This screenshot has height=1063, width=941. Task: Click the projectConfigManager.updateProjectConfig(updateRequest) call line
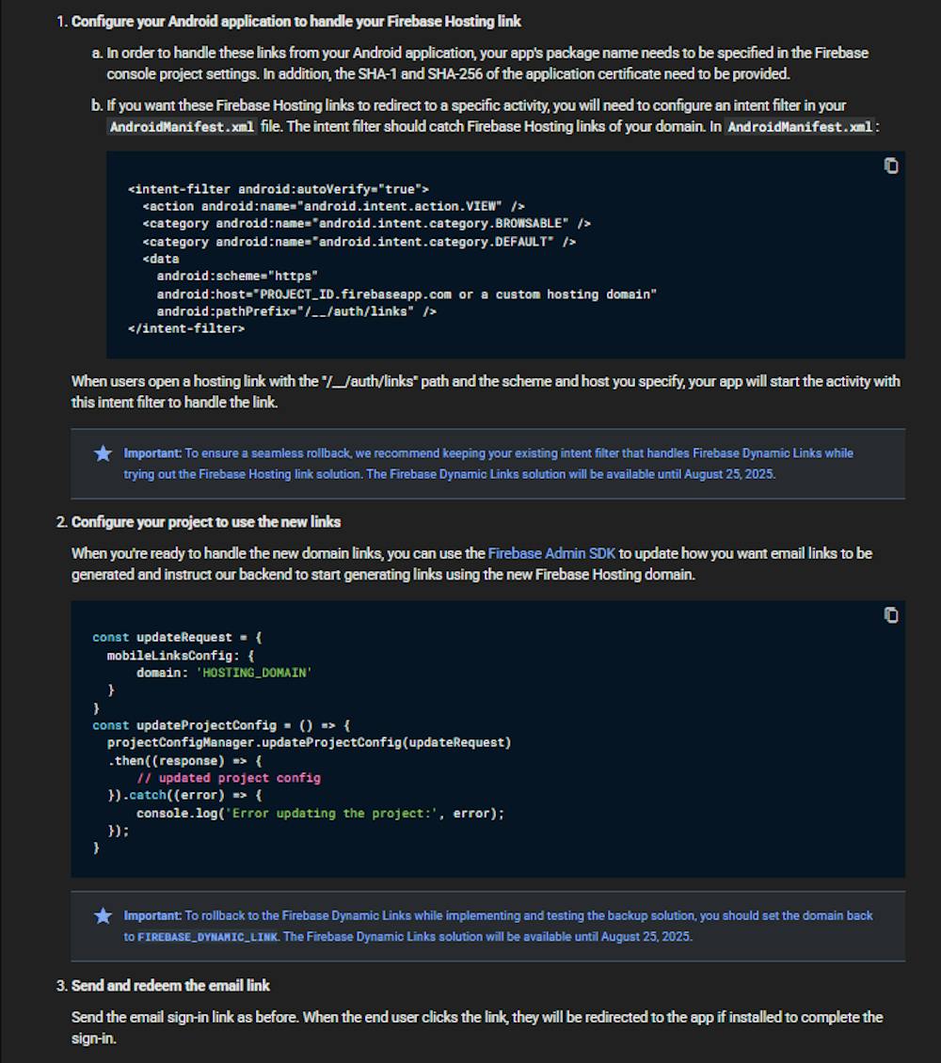click(310, 742)
